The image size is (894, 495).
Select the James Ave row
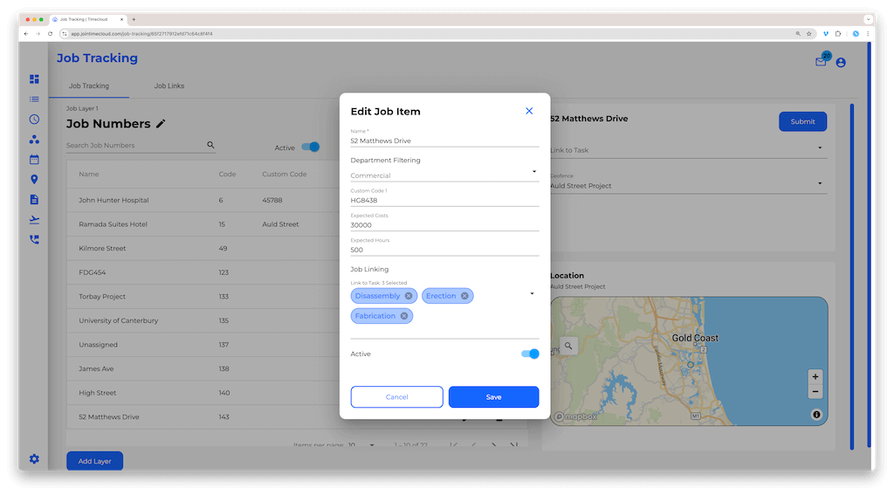(203, 368)
